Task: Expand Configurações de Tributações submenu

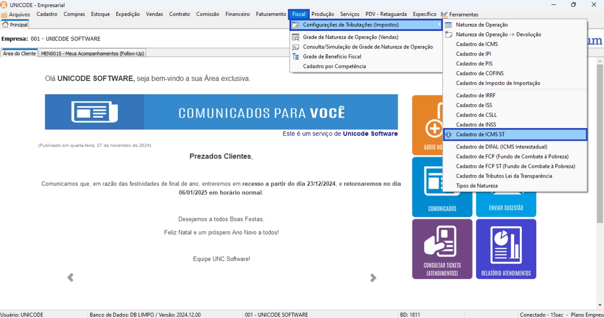Action: (x=366, y=25)
